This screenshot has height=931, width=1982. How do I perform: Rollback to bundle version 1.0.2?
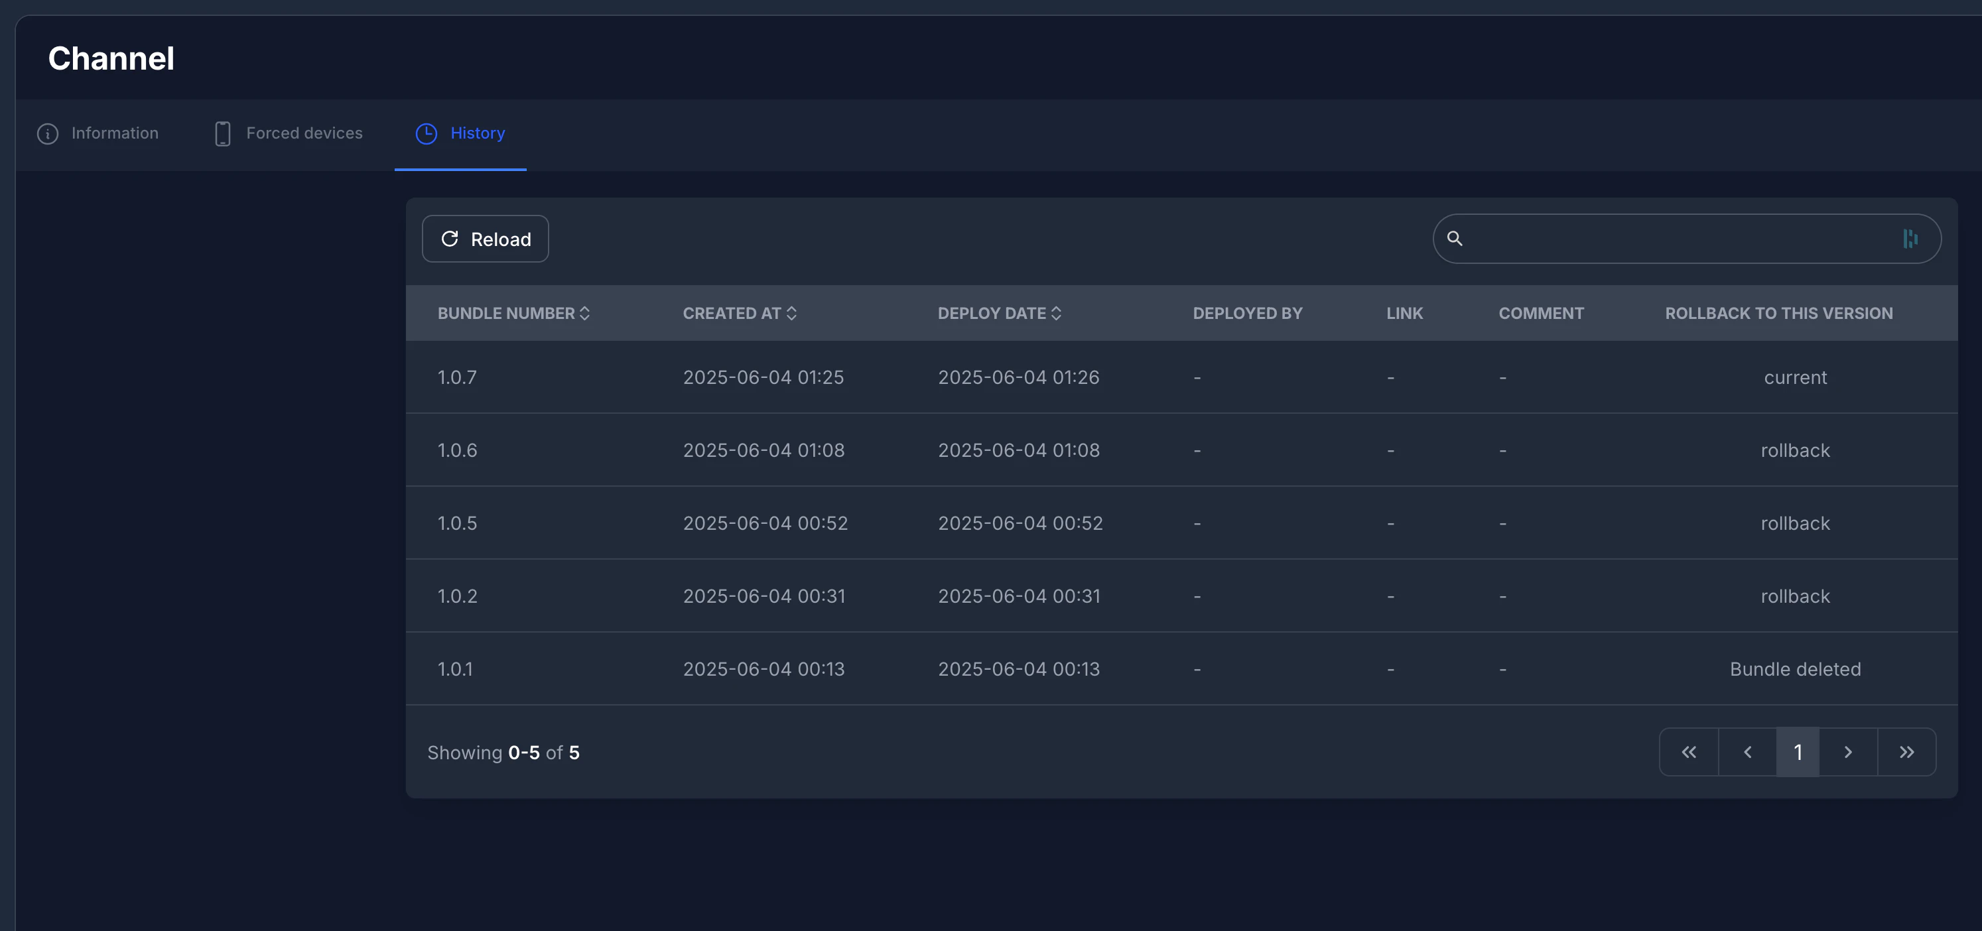coord(1795,595)
